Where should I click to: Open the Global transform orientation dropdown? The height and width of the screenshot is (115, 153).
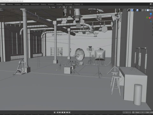click(x=53, y=7)
